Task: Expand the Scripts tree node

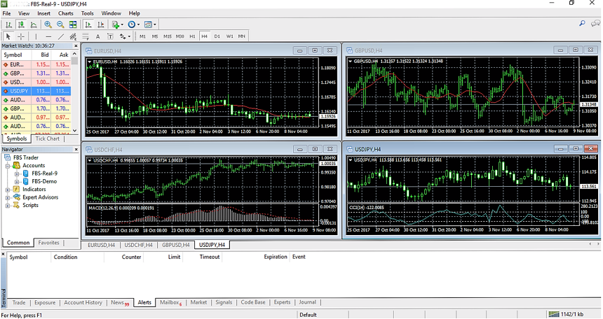Action: (x=7, y=206)
